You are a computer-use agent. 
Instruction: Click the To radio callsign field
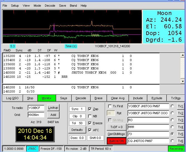(x=36, y=108)
